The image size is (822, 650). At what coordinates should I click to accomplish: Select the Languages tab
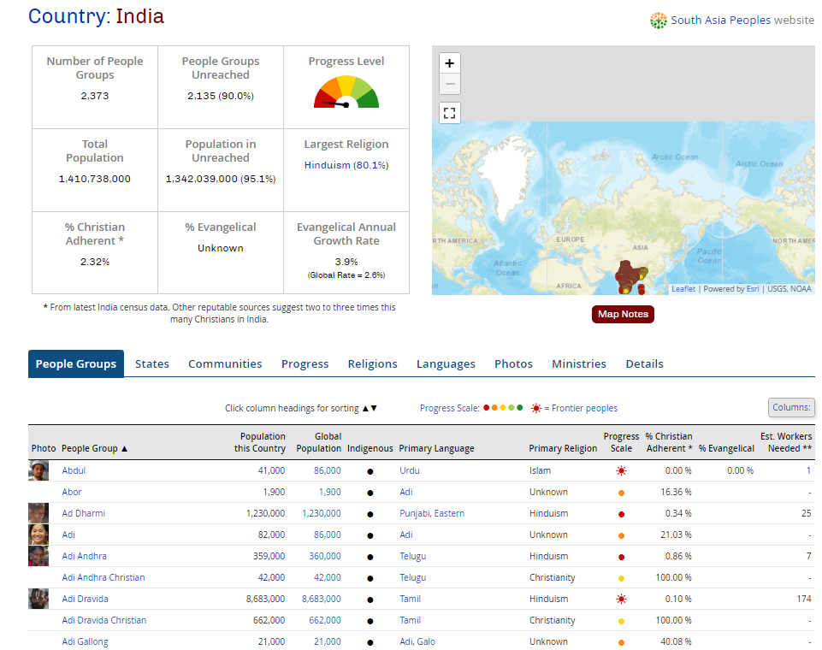(446, 364)
